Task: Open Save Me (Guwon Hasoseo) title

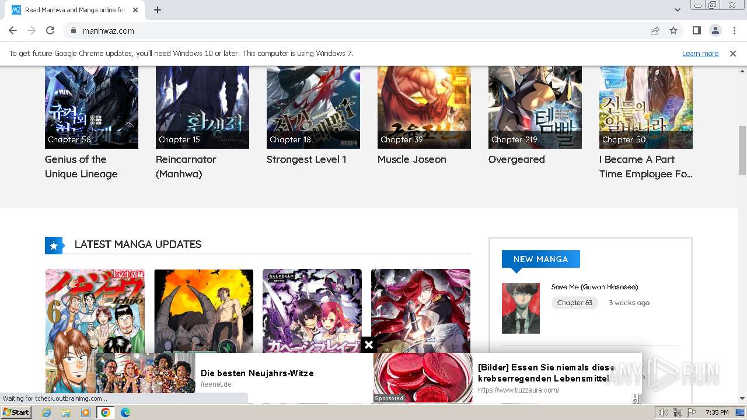Action: (x=595, y=287)
